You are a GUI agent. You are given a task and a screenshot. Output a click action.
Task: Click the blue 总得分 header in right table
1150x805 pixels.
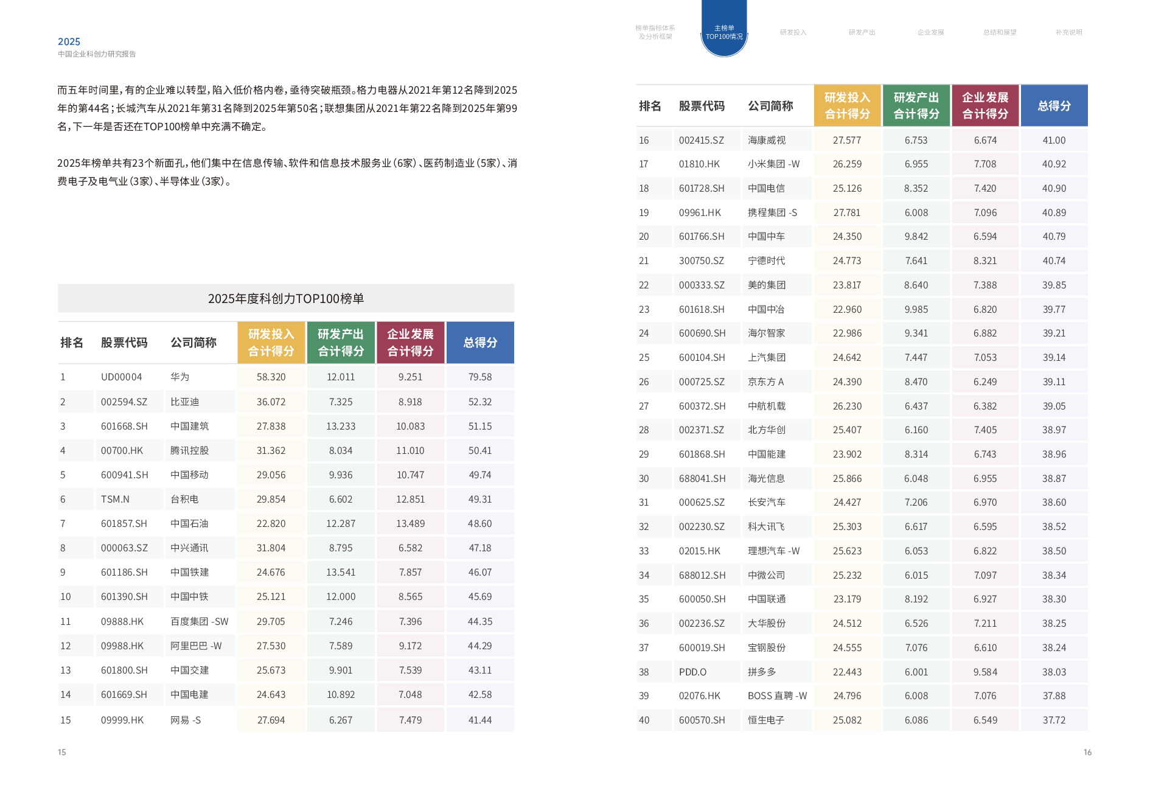(x=1054, y=106)
